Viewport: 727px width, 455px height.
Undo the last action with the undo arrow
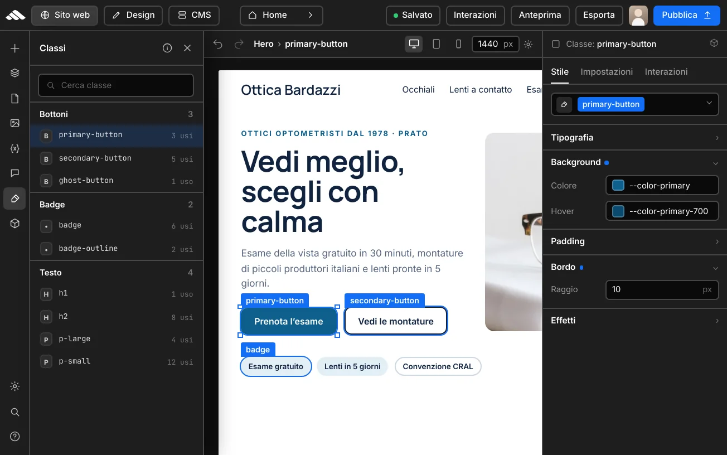coord(218,44)
